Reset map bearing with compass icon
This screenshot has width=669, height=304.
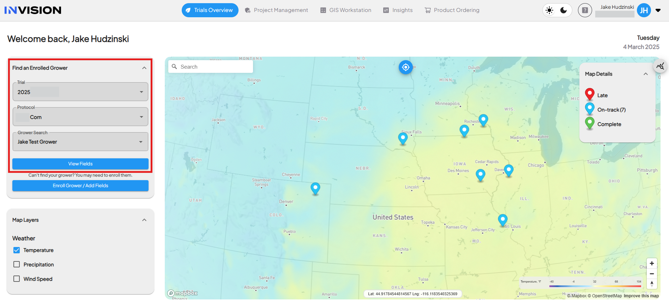coord(652,284)
